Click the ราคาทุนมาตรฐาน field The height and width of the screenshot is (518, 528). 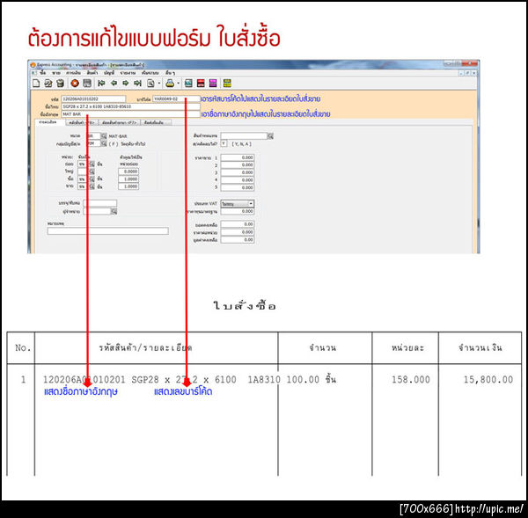point(238,211)
